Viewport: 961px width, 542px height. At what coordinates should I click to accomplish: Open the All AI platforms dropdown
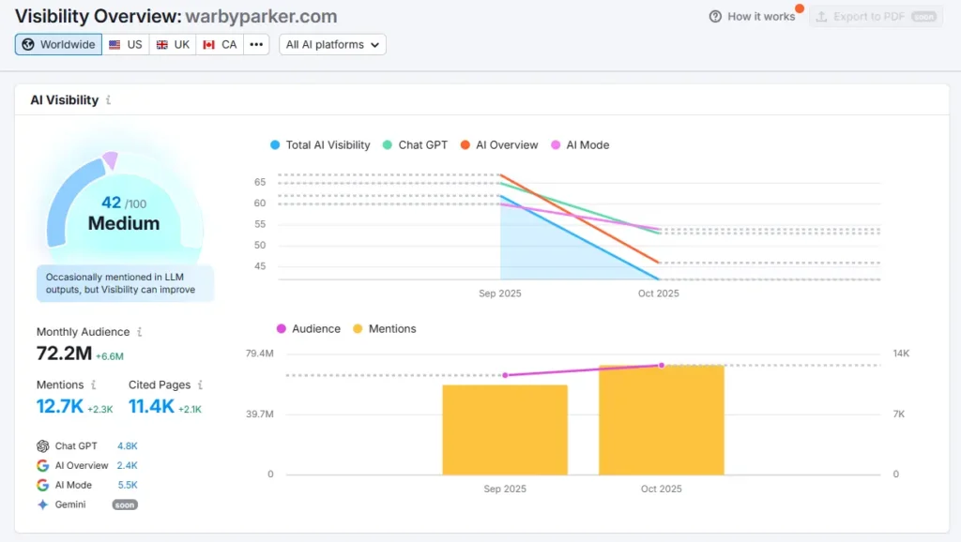[332, 44]
